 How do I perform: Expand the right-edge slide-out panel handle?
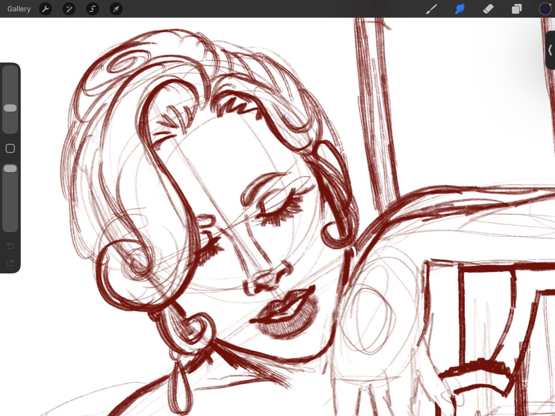[x=550, y=50]
